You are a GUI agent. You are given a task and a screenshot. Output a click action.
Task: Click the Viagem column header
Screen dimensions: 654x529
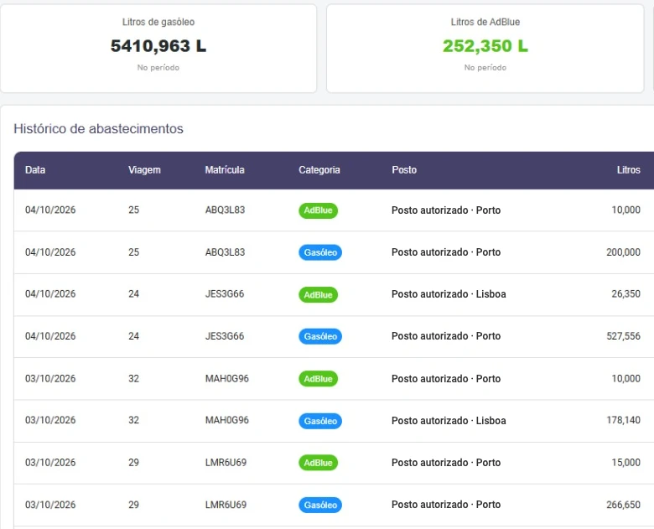tap(144, 170)
